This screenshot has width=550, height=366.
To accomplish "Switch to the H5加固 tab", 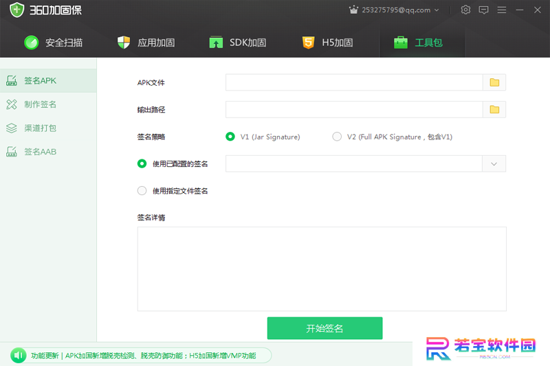I will (328, 43).
